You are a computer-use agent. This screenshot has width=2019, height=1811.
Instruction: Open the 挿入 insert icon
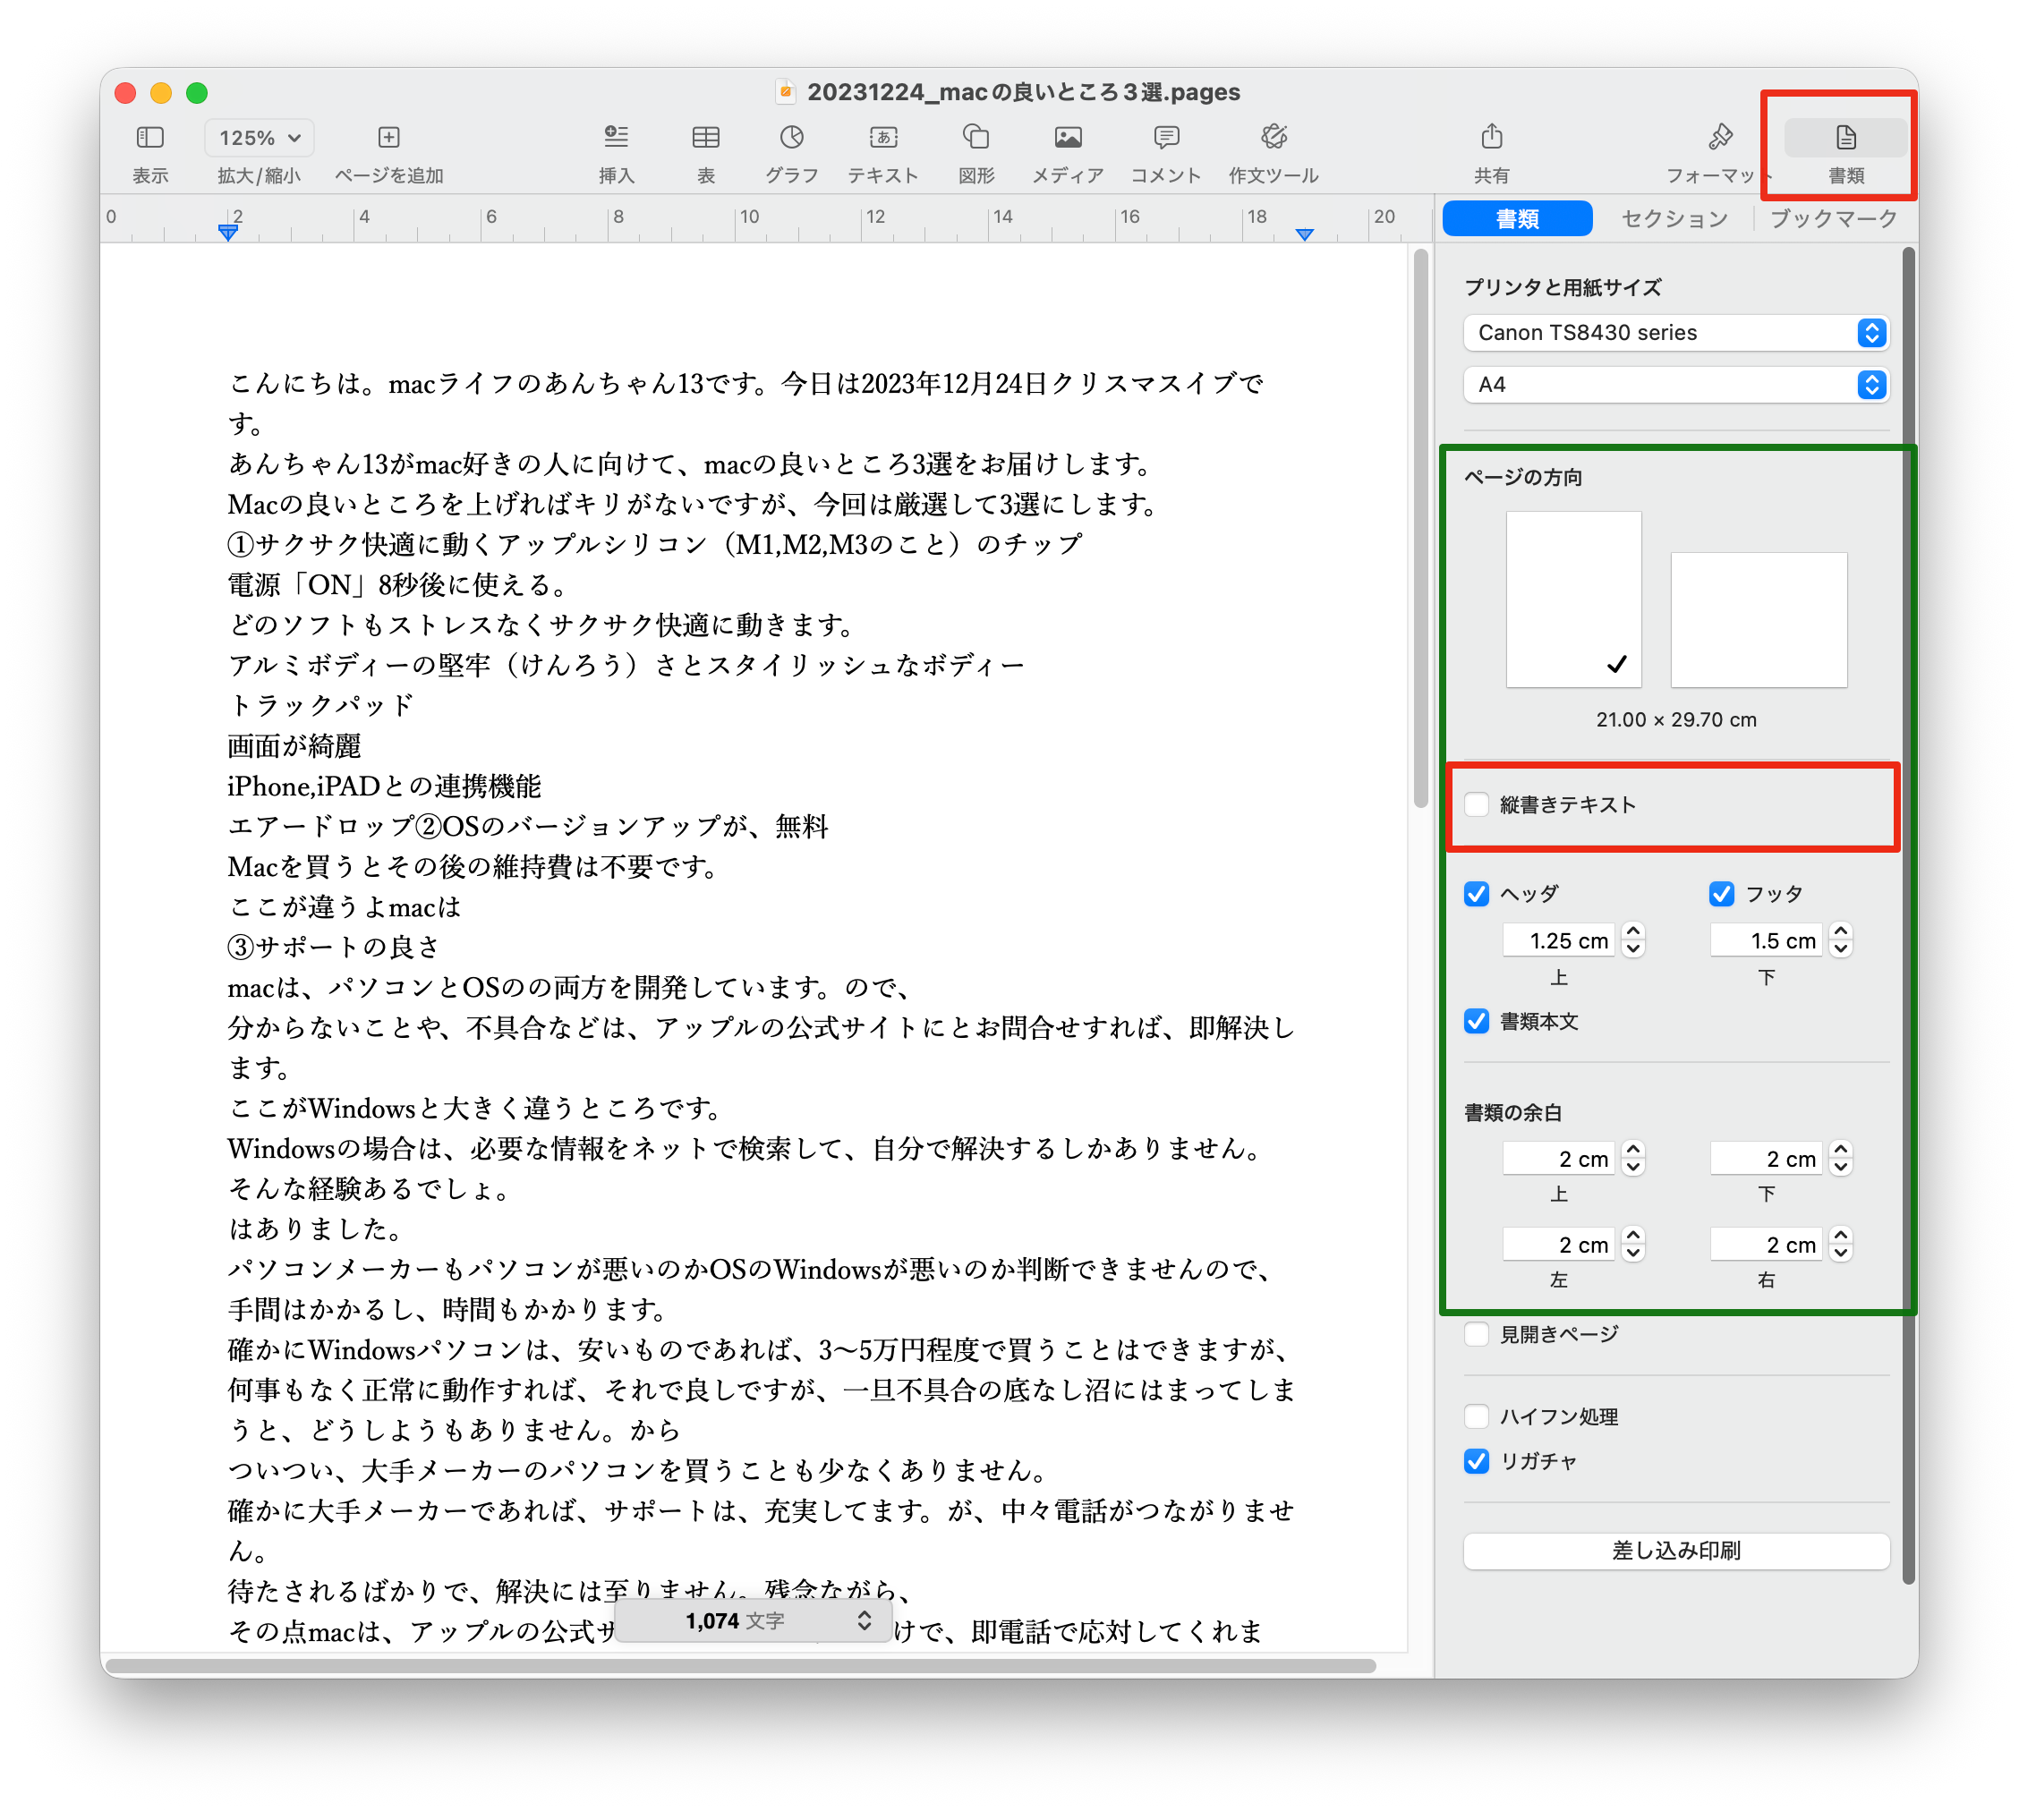click(616, 137)
